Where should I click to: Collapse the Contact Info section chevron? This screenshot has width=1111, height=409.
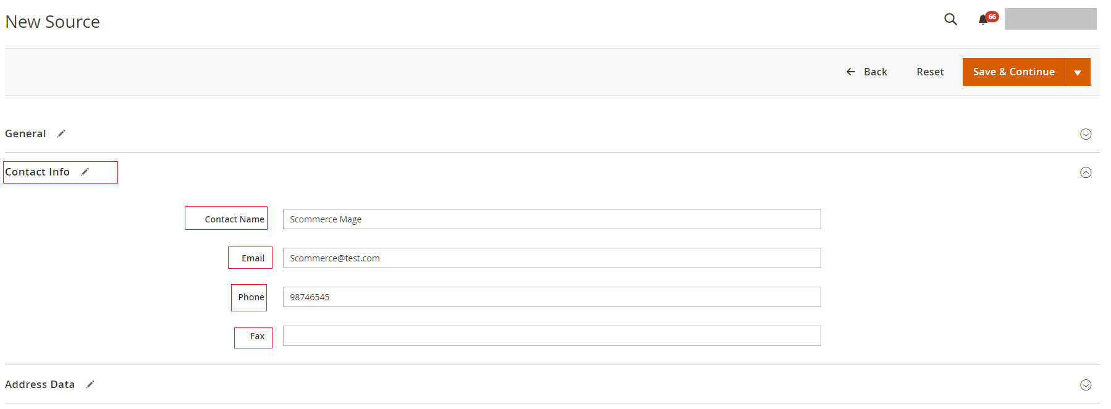pos(1086,172)
